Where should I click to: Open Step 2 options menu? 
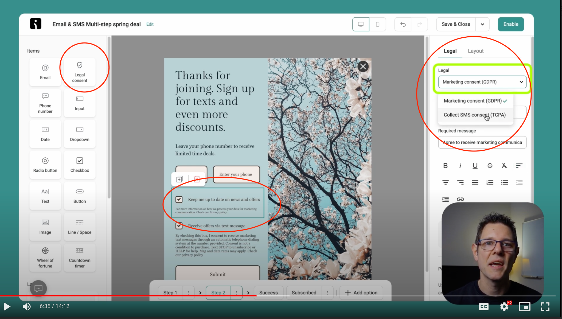tap(237, 293)
